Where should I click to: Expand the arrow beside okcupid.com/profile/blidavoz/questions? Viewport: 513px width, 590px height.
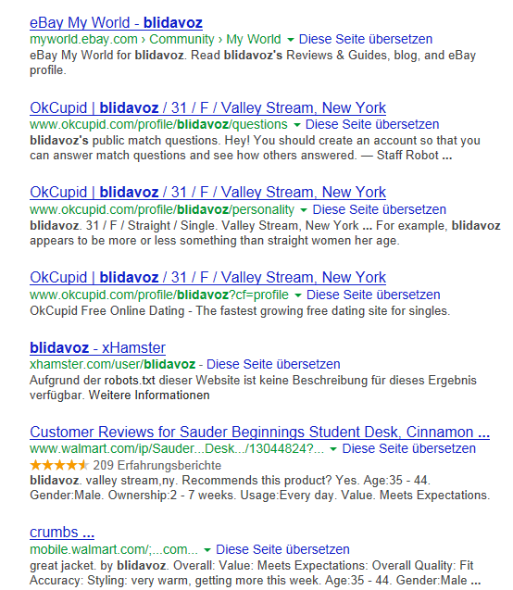[x=296, y=125]
